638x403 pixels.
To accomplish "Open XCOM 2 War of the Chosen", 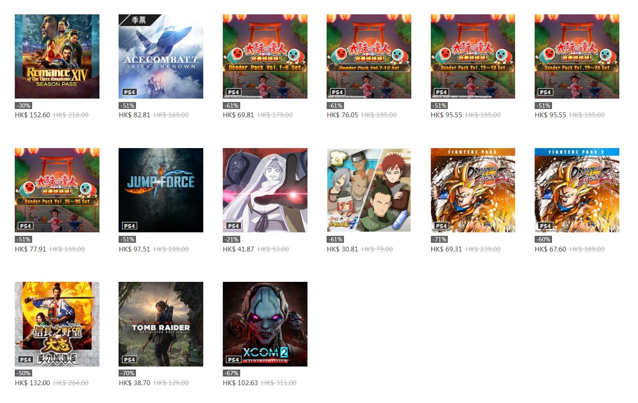I will [x=265, y=324].
